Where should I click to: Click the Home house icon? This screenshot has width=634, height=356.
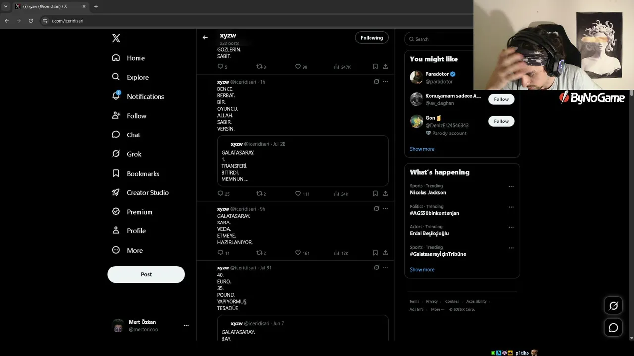116,58
